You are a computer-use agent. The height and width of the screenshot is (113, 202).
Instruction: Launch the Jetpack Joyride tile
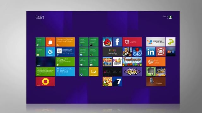point(161,72)
